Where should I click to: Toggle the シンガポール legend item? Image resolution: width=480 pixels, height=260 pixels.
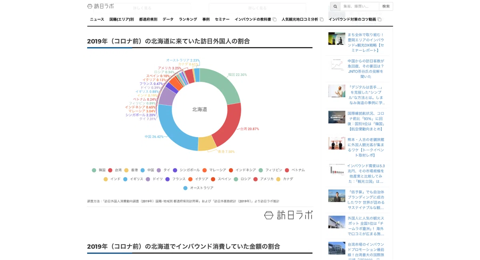(x=186, y=170)
